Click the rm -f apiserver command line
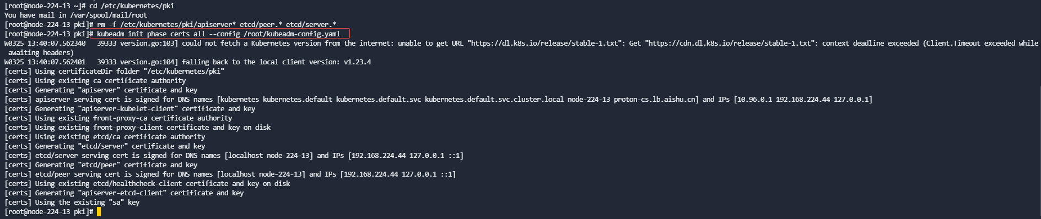This screenshot has height=219, width=1041. (170, 25)
